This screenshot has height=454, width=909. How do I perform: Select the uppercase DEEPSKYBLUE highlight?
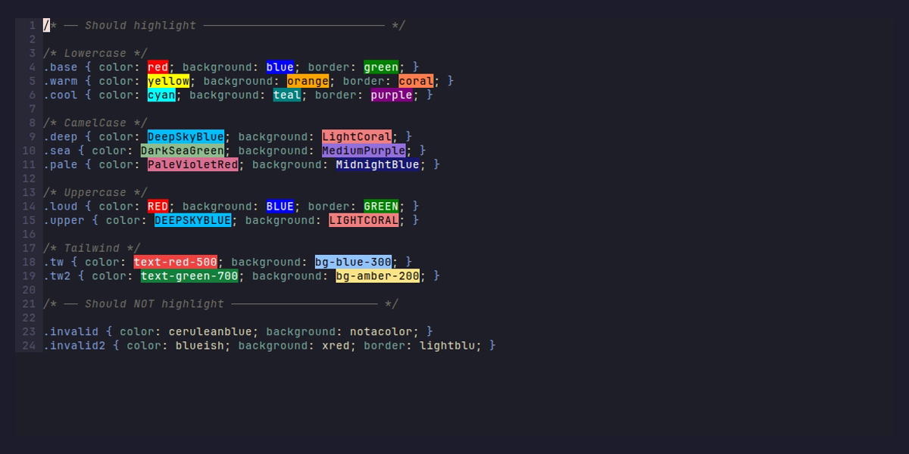(x=193, y=220)
